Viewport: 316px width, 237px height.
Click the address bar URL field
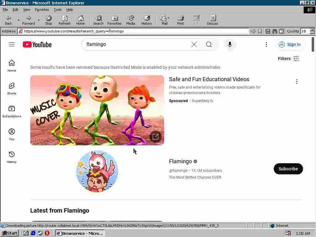pos(133,31)
